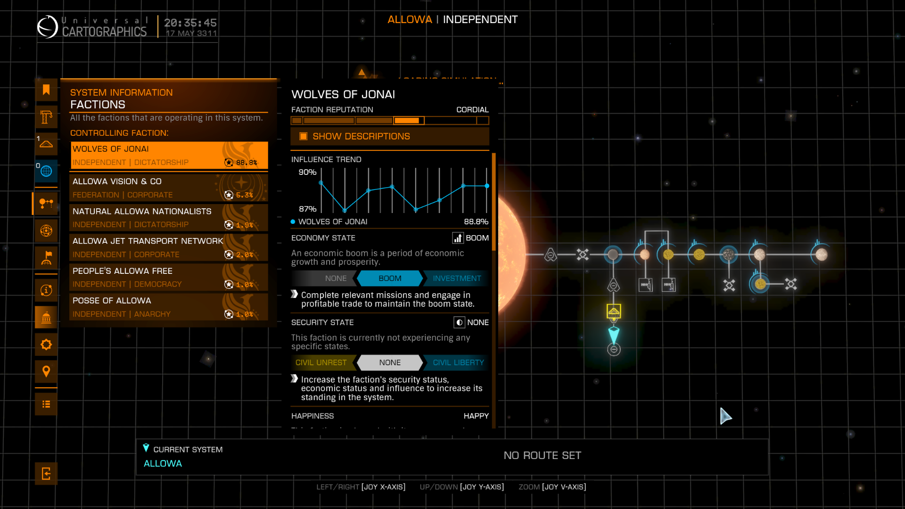Select the BOOM economy state segment
This screenshot has height=509, width=905.
(390, 279)
